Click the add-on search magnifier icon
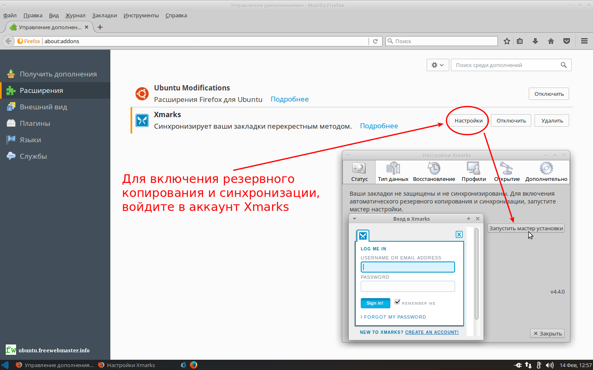 pos(564,65)
